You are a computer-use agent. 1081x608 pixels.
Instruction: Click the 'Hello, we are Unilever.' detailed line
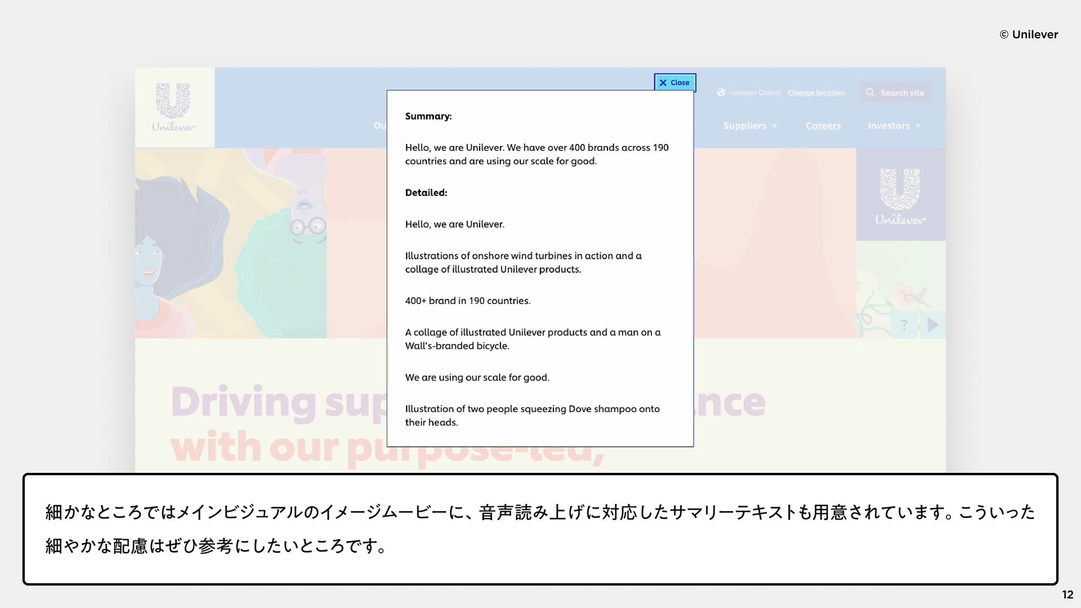click(454, 224)
